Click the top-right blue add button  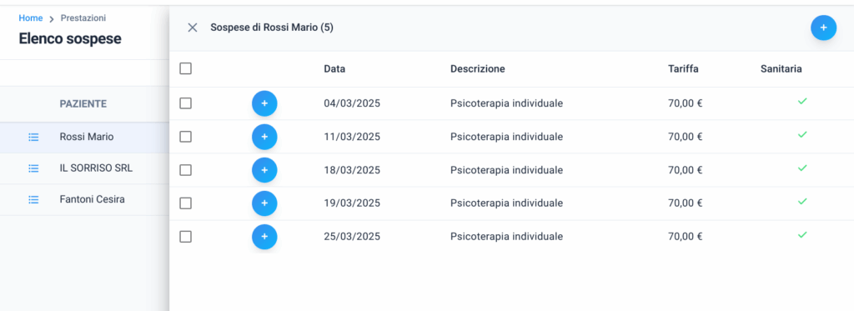click(823, 28)
